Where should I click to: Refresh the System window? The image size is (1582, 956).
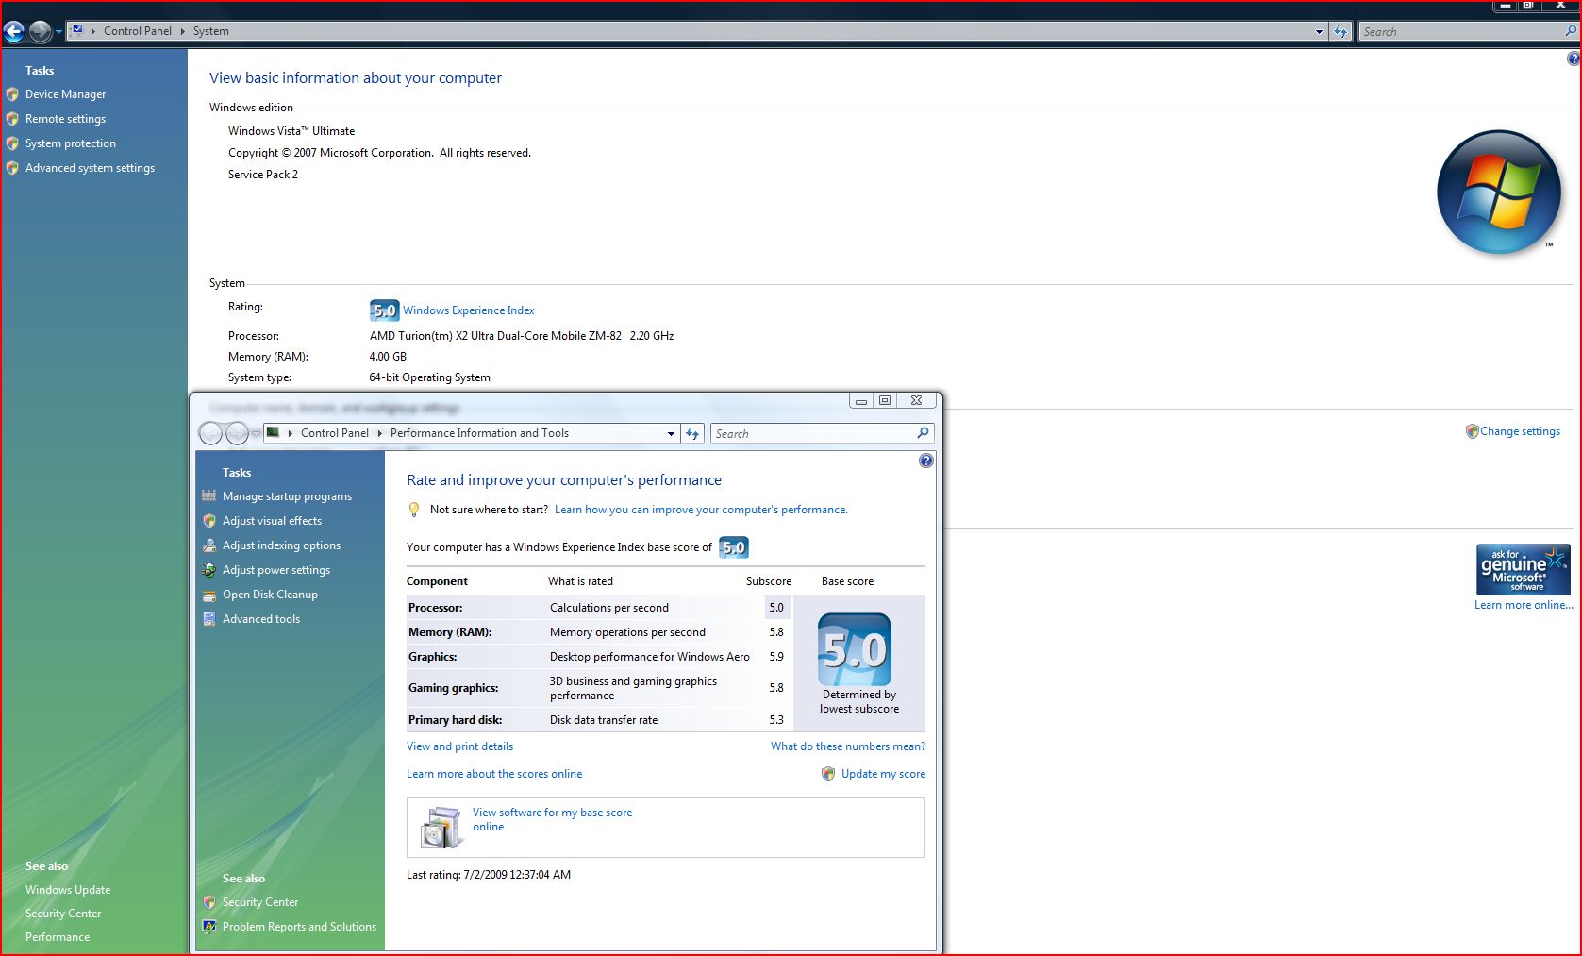tap(1341, 32)
